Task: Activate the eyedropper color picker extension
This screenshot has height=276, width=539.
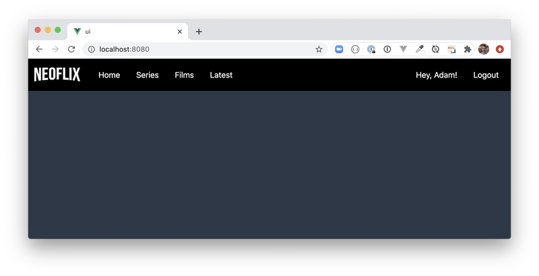Action: (x=419, y=49)
